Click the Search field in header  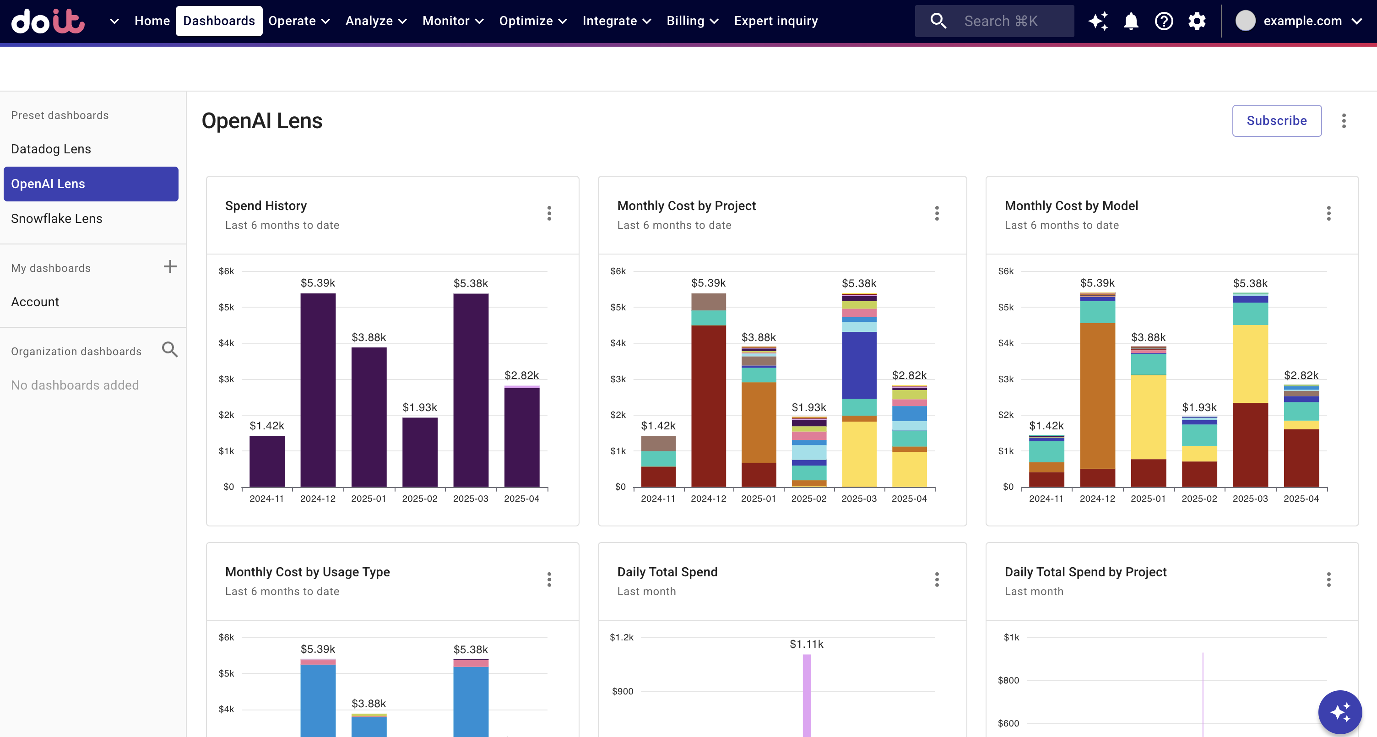pyautogui.click(x=994, y=21)
